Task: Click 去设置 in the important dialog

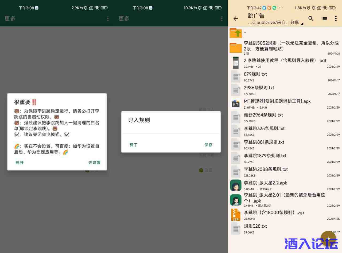Action: tap(94, 163)
